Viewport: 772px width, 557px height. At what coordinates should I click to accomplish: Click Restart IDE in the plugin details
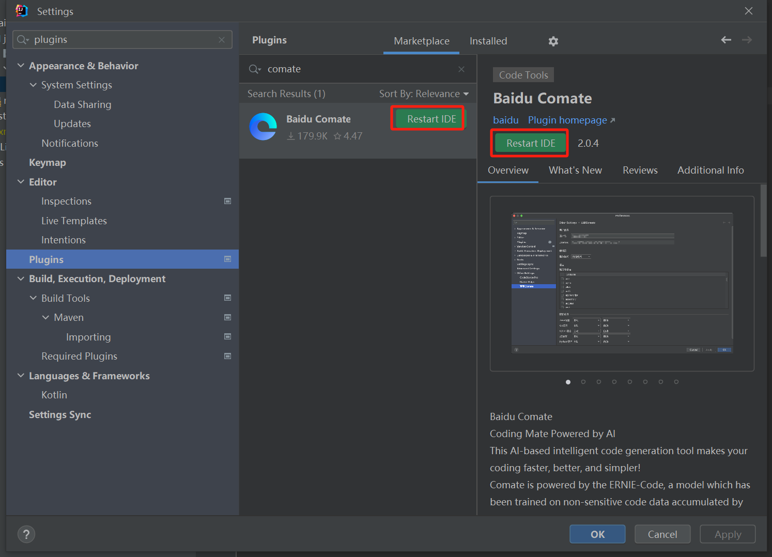[x=531, y=143]
